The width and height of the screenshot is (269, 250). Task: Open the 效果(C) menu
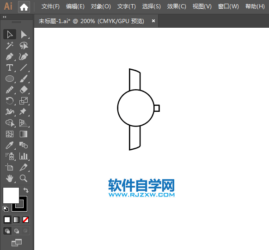pyautogui.click(x=177, y=6)
